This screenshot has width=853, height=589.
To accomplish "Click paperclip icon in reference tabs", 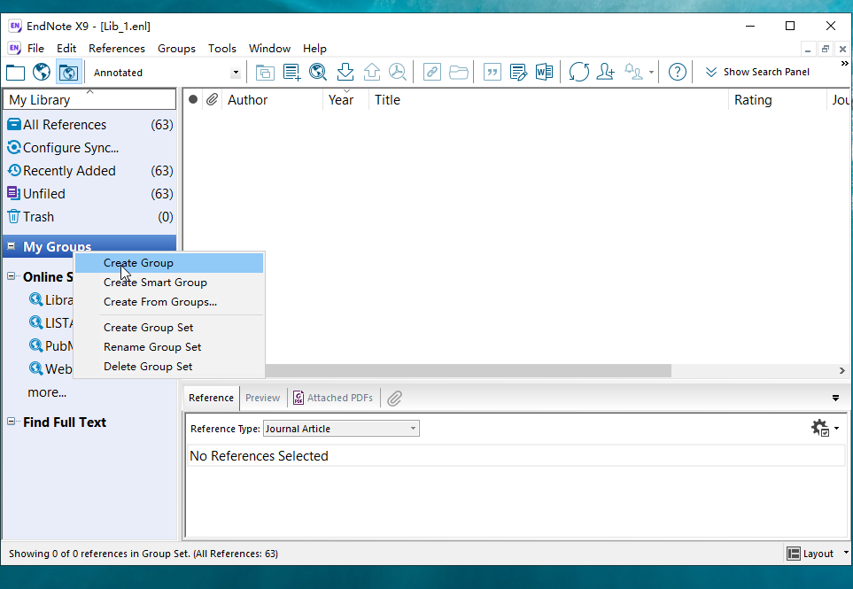I will [x=394, y=398].
